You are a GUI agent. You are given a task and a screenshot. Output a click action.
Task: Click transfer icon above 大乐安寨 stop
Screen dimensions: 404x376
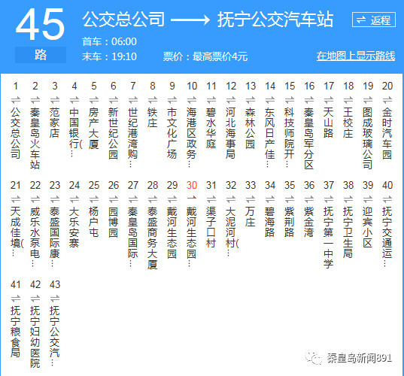click(74, 199)
